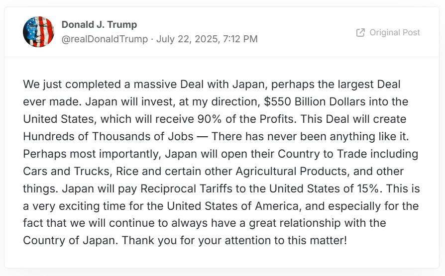The image size is (445, 276).
Task: Click "Country of Japan" on last line
Action: point(70,240)
